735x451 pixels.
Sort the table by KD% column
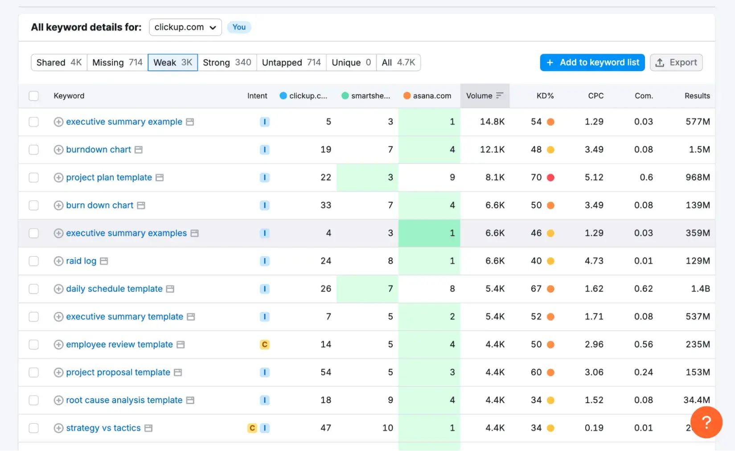(x=545, y=96)
